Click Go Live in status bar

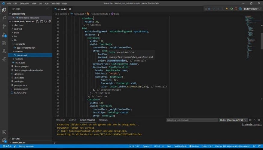pos(194,146)
